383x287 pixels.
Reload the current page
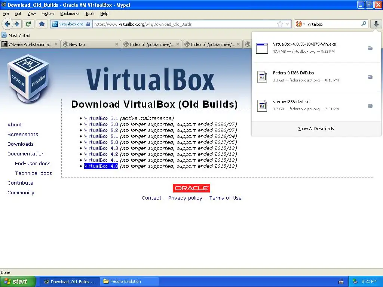(x=28, y=24)
